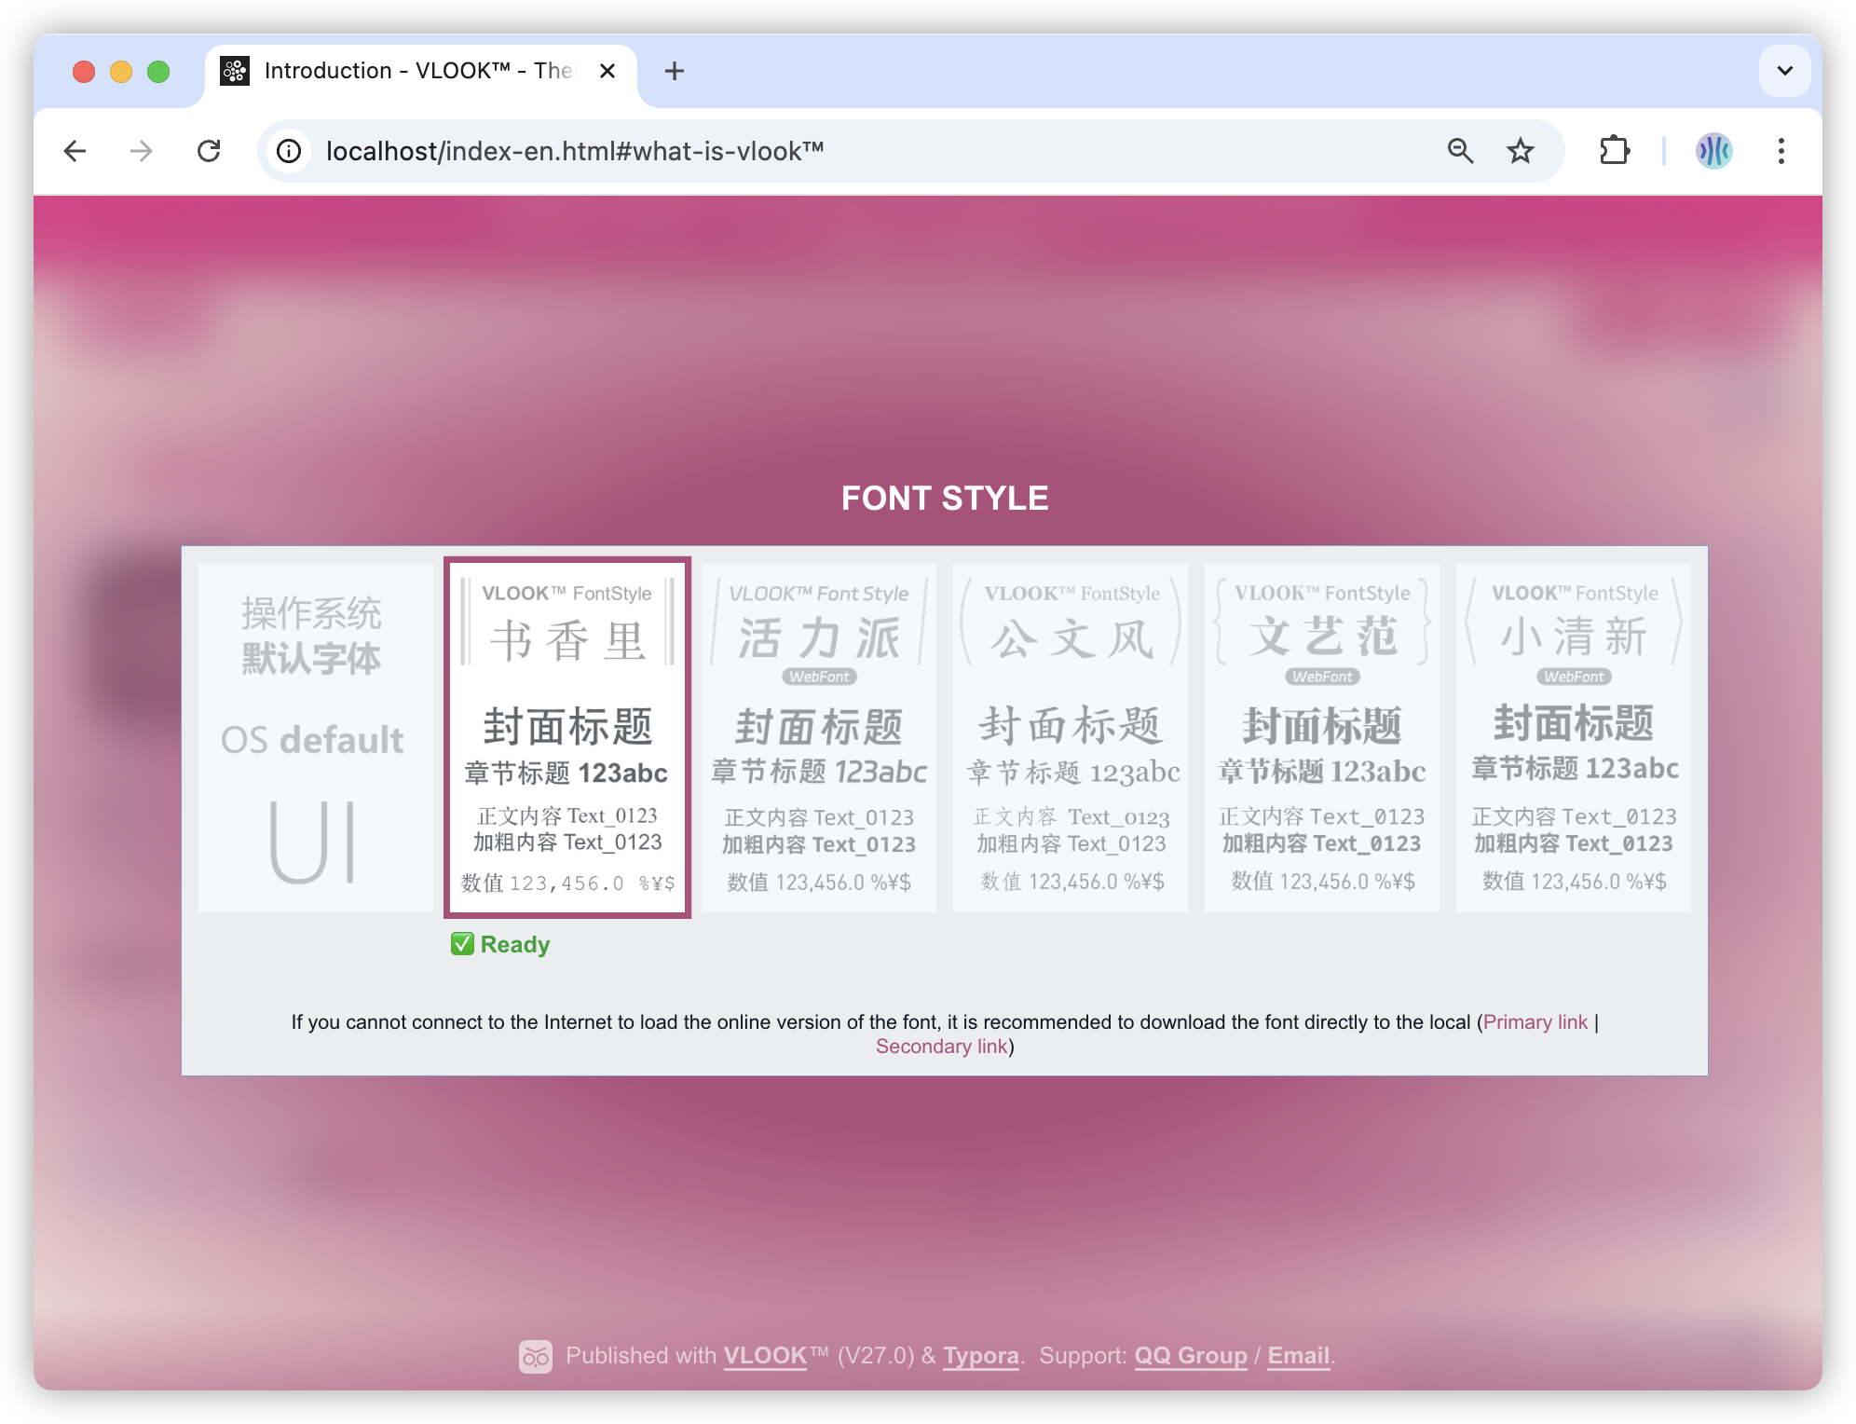Select the 书香里 font style card
Screen dimensions: 1856x1424
click(567, 737)
